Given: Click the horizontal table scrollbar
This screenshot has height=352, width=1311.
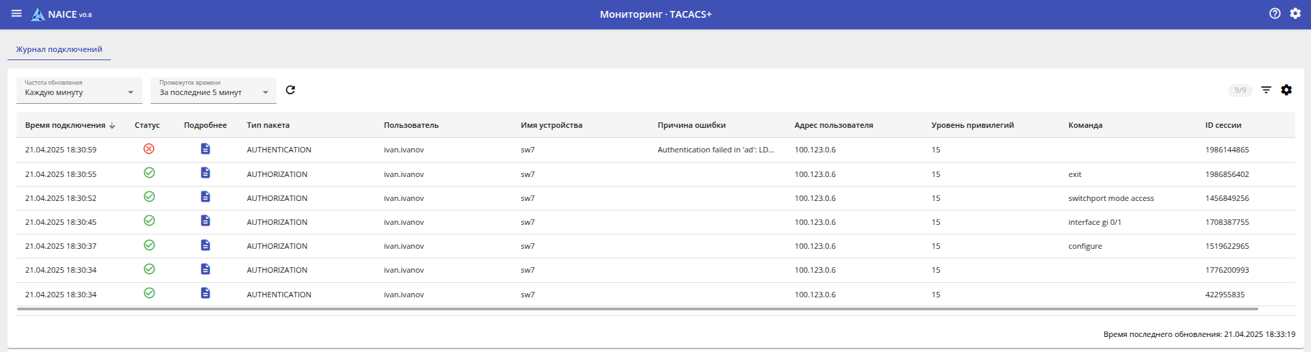Looking at the screenshot, I should [637, 309].
